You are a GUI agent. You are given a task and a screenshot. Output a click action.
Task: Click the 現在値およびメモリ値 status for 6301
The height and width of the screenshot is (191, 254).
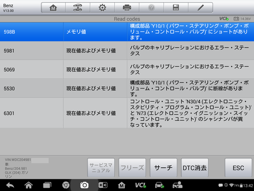(x=91, y=113)
